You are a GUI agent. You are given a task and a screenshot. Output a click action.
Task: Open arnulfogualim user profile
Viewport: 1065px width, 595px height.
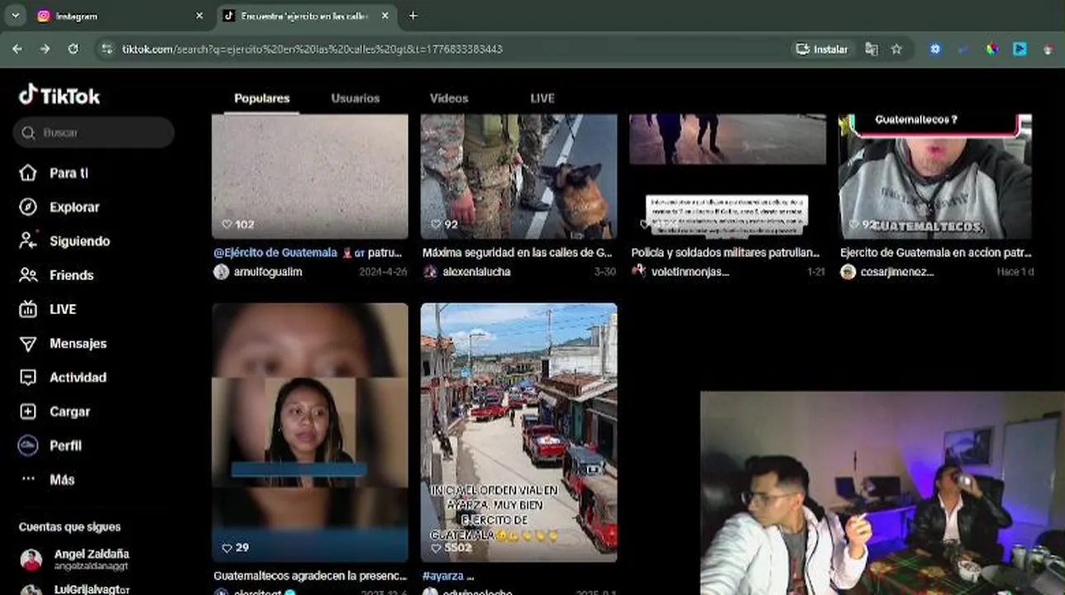[x=268, y=272]
